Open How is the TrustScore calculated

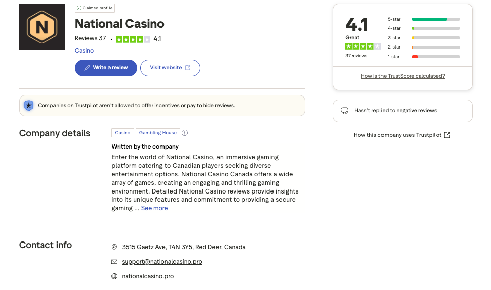[403, 76]
